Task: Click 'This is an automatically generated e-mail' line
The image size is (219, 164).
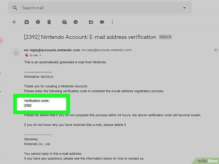Action: pos(65,62)
